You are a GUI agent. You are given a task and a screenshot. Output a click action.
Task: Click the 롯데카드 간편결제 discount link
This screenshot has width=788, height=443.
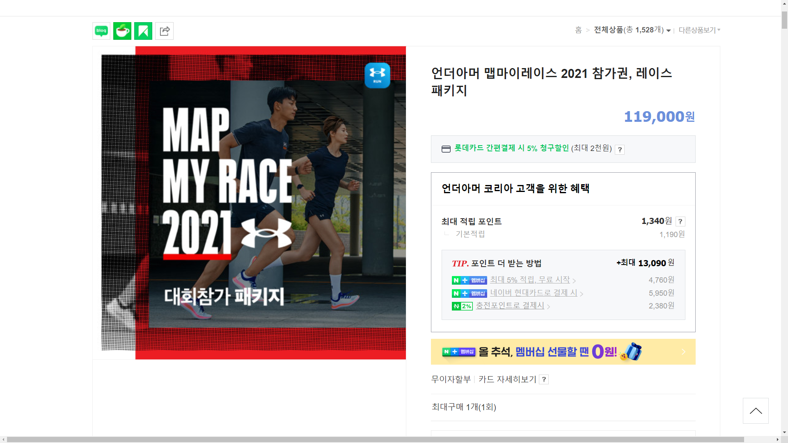tap(511, 148)
